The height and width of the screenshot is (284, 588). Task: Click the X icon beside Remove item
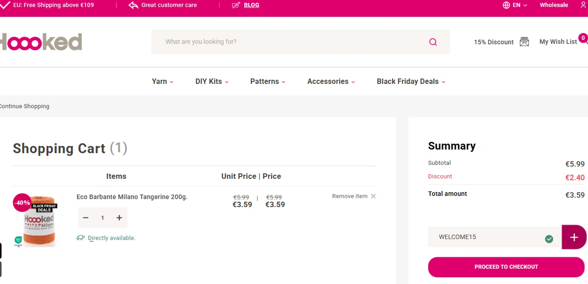pyautogui.click(x=373, y=196)
